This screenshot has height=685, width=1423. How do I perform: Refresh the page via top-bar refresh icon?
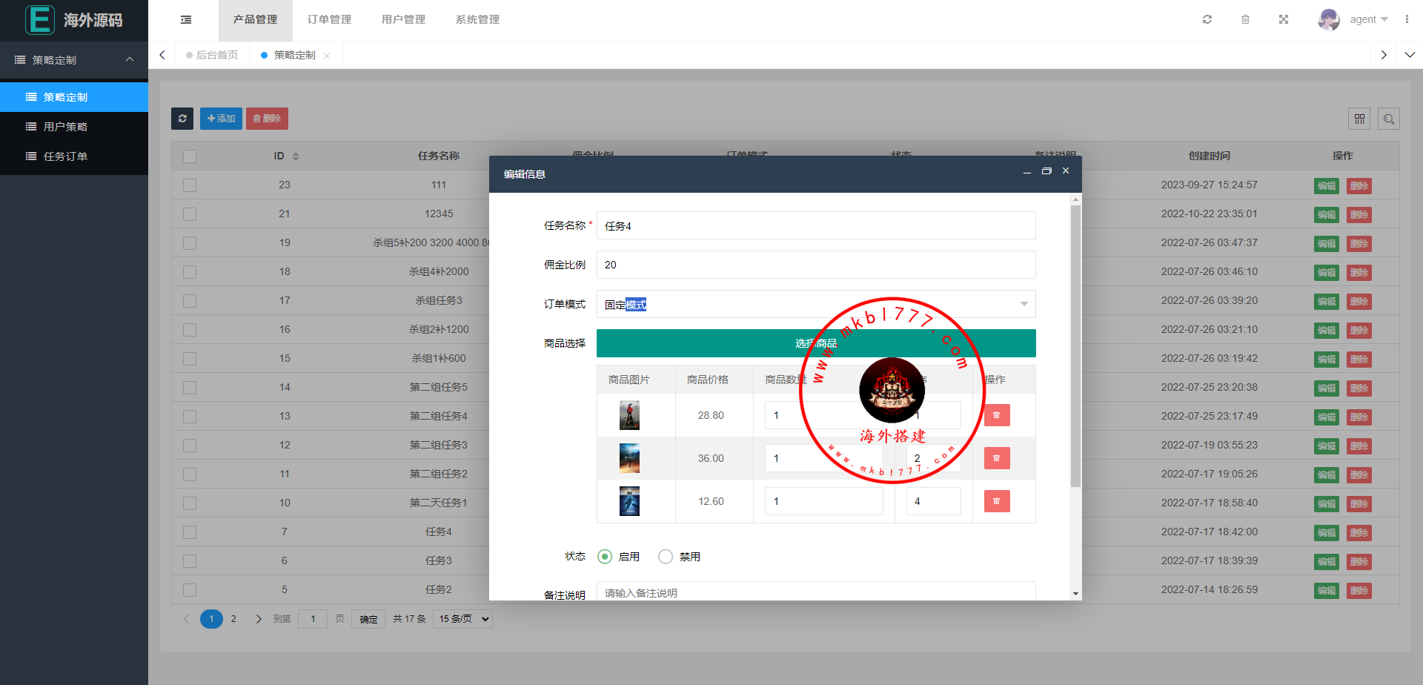coord(1207,19)
